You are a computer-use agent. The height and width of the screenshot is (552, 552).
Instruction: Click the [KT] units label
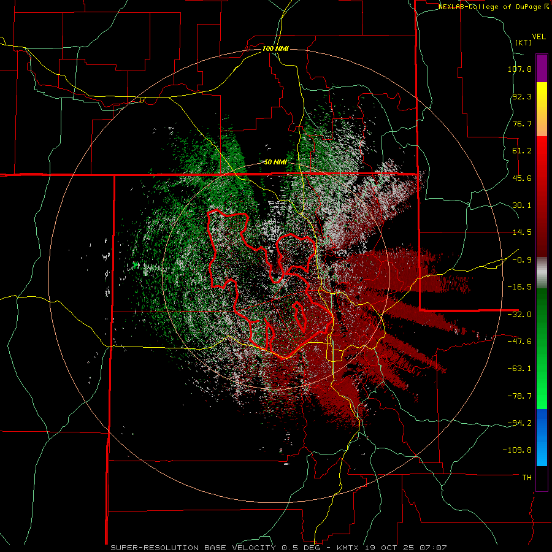click(x=523, y=42)
